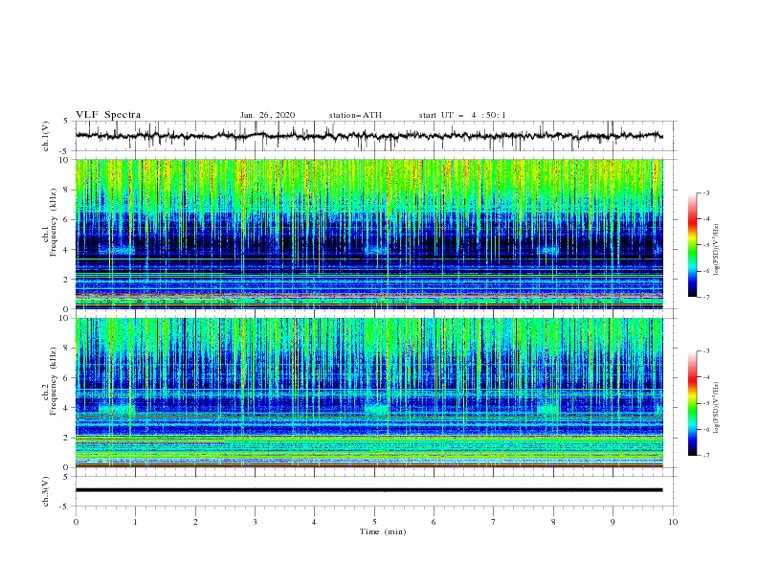
Task: Click the '8' kHz tick of ch.1 frequency axis
Action: tap(66, 190)
